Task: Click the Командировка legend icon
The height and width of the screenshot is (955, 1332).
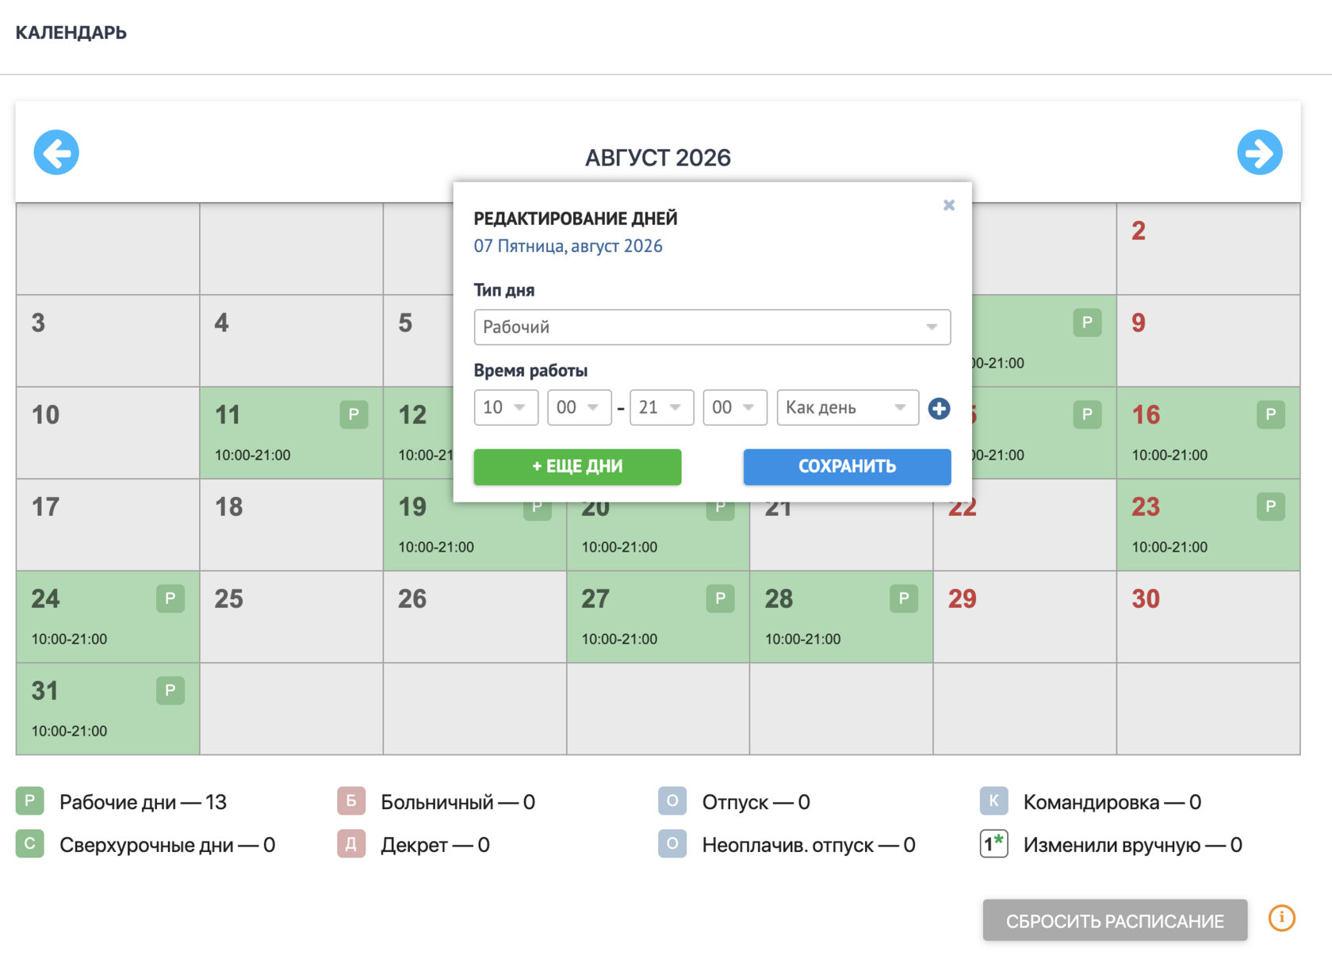Action: tap(993, 801)
